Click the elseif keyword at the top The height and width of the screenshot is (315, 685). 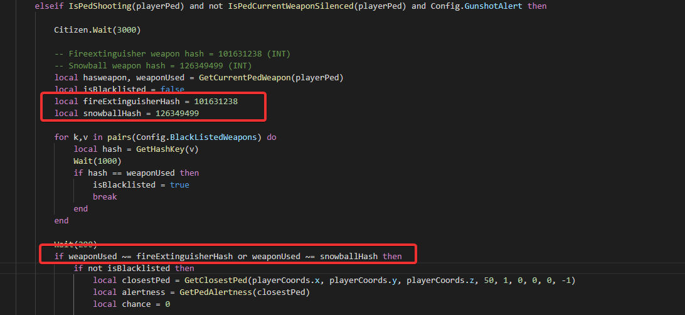(x=48, y=6)
